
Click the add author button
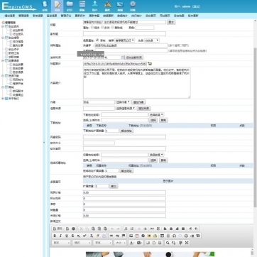138,102
